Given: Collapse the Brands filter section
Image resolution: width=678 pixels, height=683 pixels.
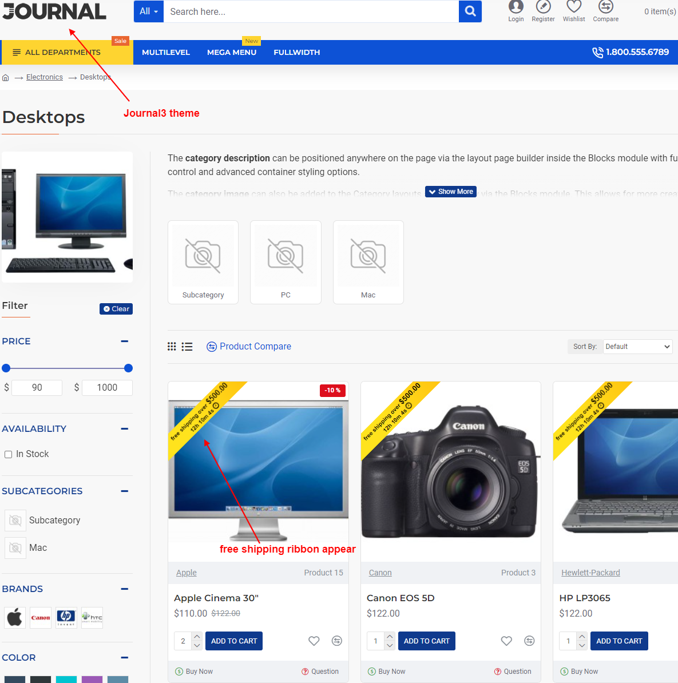Looking at the screenshot, I should [125, 589].
